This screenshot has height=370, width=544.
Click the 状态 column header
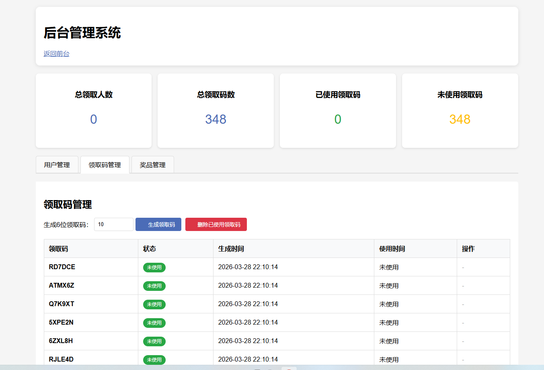(150, 249)
